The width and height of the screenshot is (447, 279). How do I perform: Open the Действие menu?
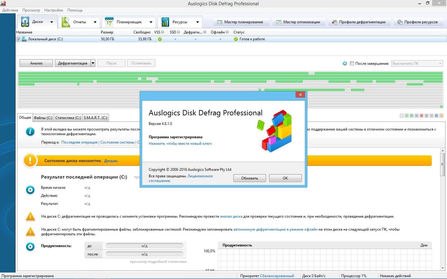point(10,10)
